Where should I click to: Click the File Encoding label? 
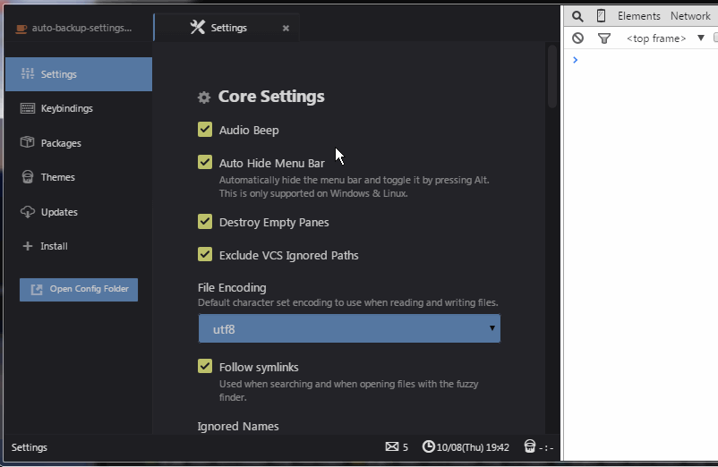pos(232,288)
